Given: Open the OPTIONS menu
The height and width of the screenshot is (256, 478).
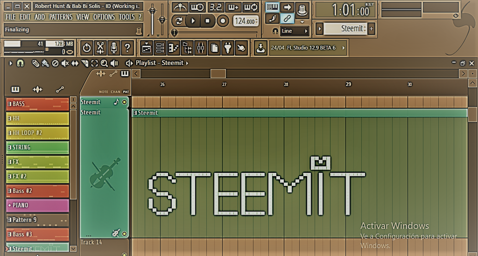Looking at the screenshot, I should (104, 17).
